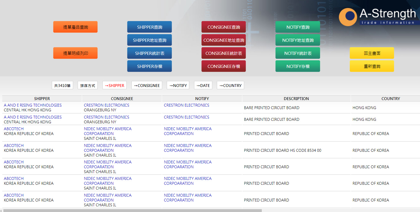Open first A AND E RISING TECHNOLOGIES link
This screenshot has width=420, height=212.
coord(33,105)
